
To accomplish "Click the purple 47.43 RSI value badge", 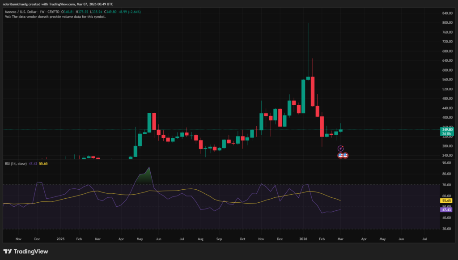I will [x=446, y=209].
